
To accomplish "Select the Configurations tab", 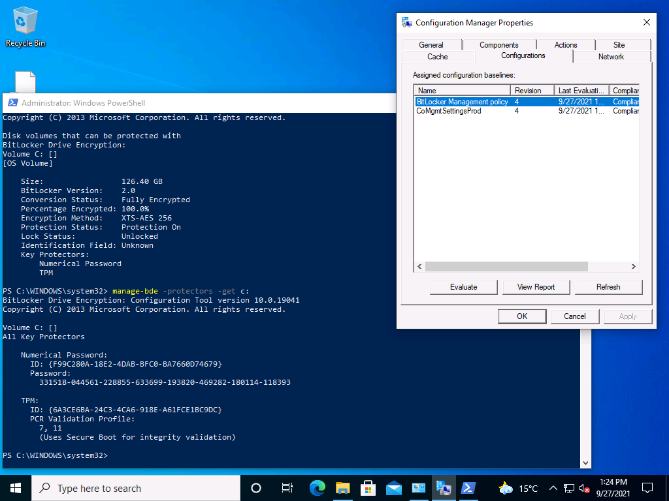I will click(x=523, y=56).
